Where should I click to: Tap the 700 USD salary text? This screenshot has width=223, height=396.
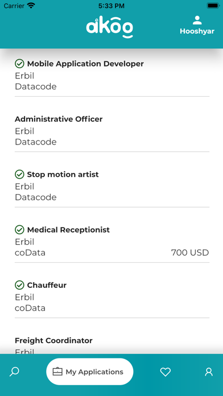[190, 253]
